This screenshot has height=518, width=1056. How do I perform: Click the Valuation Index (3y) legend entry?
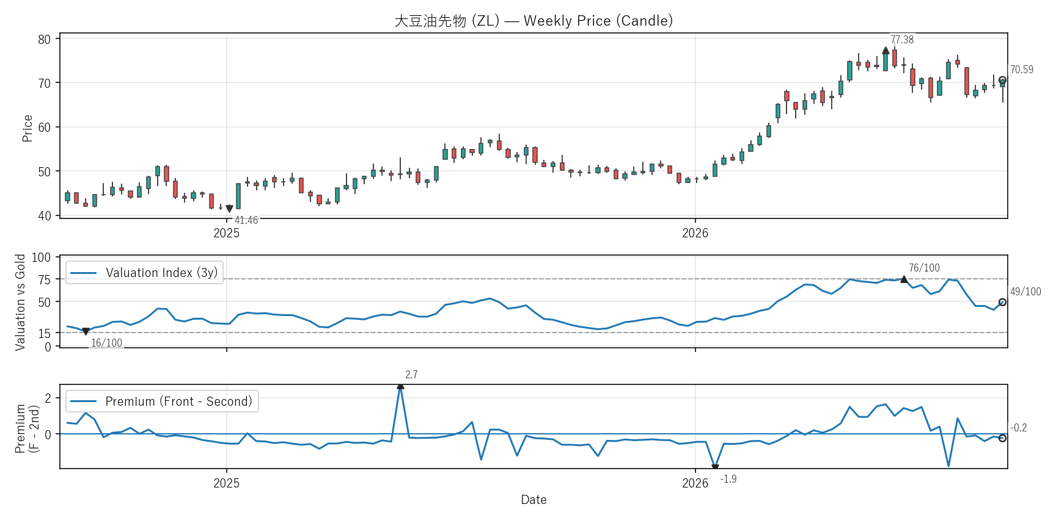tap(145, 273)
